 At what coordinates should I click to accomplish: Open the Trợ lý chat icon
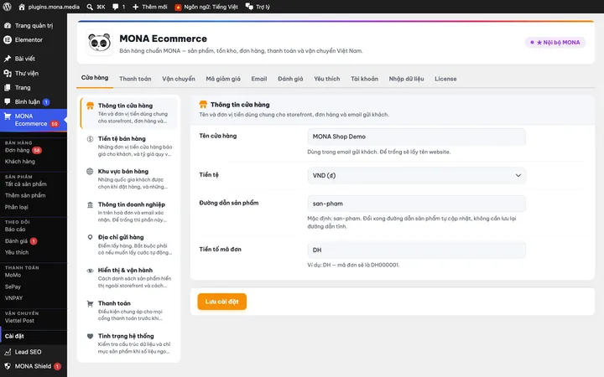(249, 7)
